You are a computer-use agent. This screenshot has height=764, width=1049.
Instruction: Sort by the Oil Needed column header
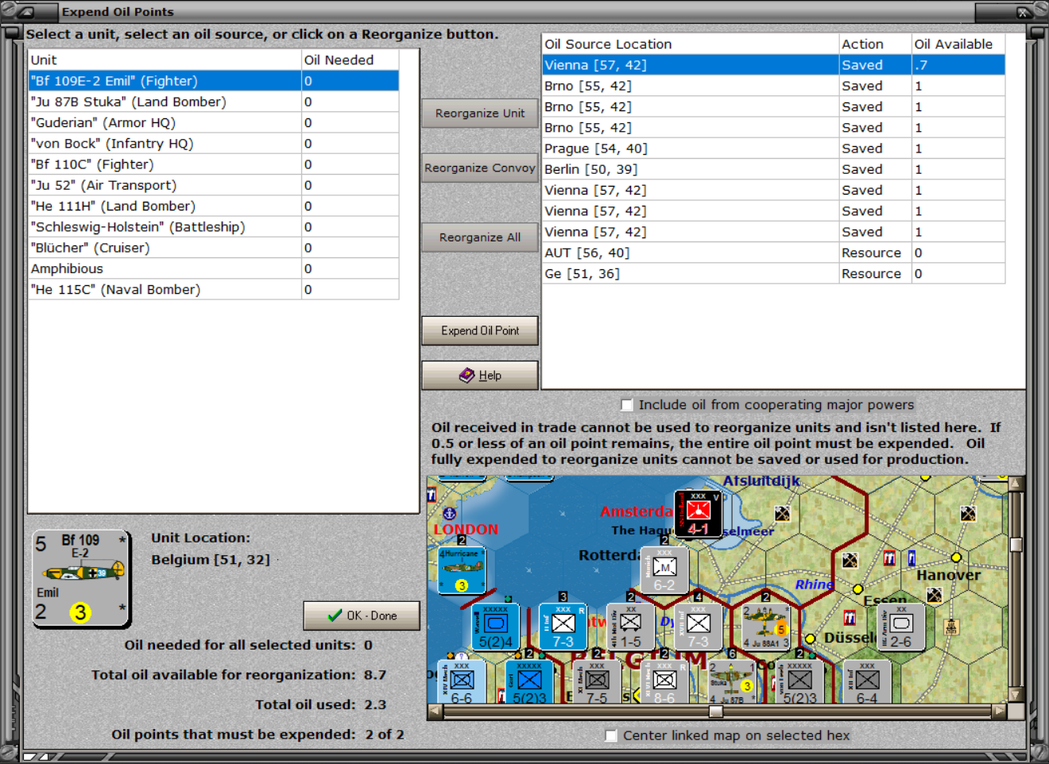tap(350, 60)
